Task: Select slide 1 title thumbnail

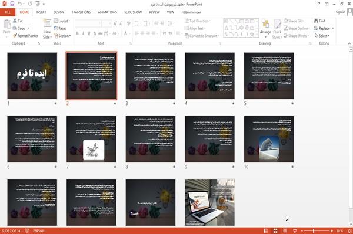Action: pyautogui.click(x=32, y=76)
